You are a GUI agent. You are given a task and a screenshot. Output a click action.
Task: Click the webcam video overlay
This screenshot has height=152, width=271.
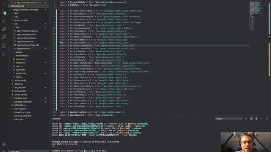click(246, 142)
